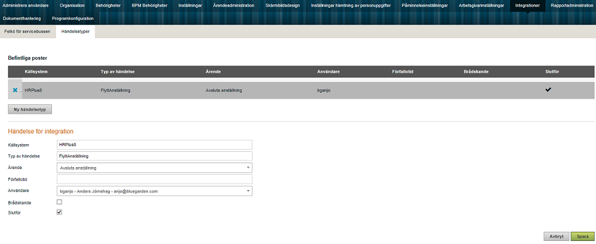Click the Händelse för integration heading
596x244 pixels.
[x=41, y=132]
